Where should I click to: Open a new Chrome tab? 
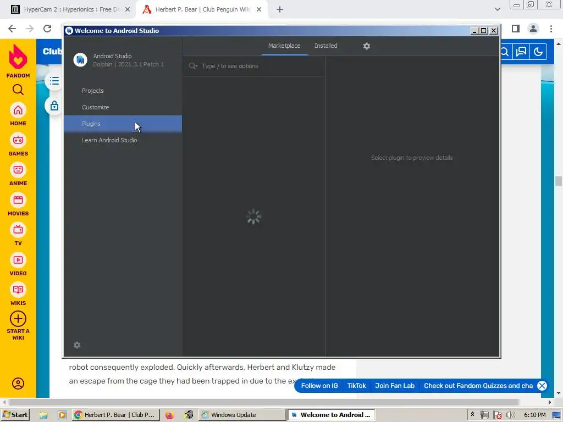pyautogui.click(x=280, y=10)
